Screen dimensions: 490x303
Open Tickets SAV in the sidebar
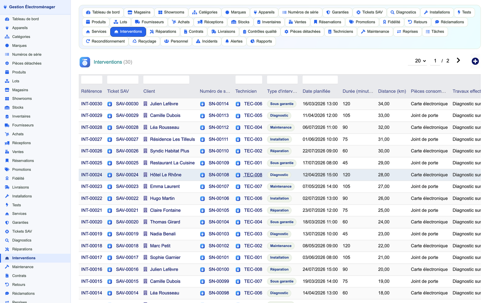click(x=22, y=231)
